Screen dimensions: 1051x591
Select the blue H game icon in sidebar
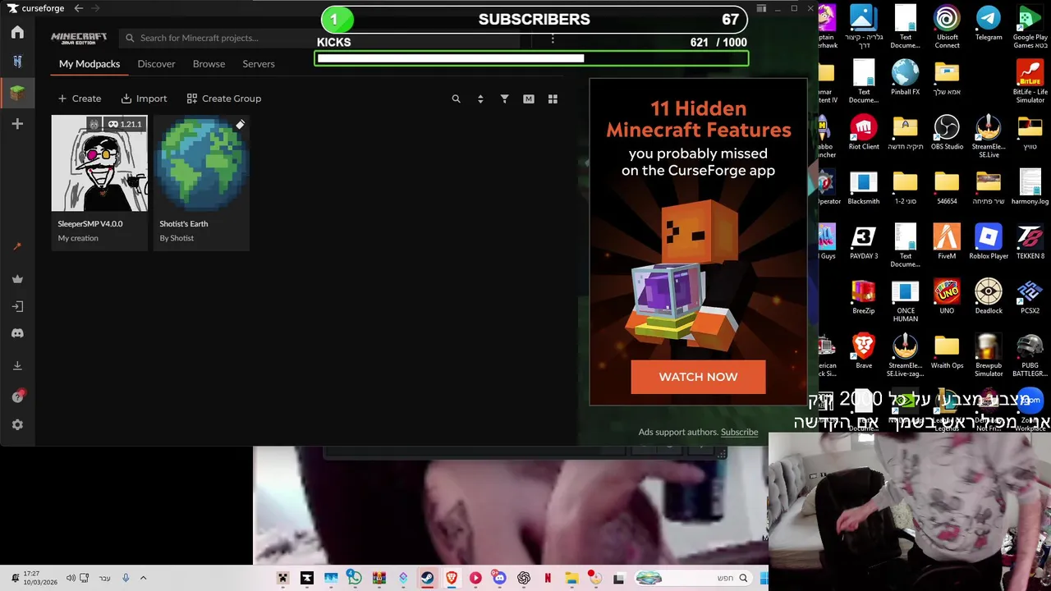(x=17, y=62)
